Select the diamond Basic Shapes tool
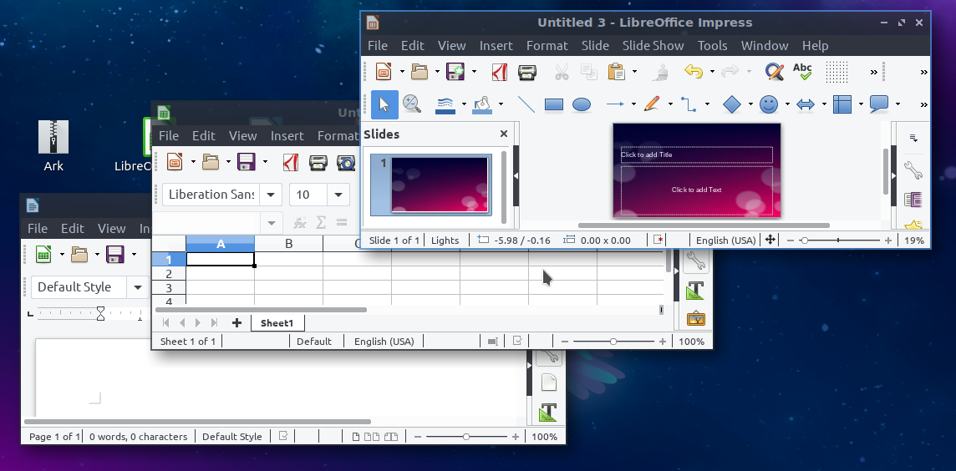Viewport: 956px width, 471px height. 731,104
